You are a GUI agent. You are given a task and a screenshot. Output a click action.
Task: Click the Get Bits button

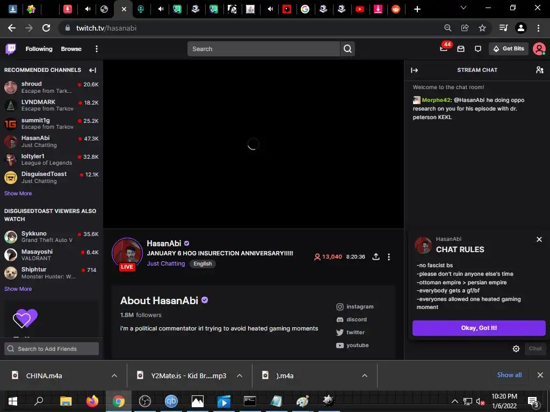click(509, 49)
